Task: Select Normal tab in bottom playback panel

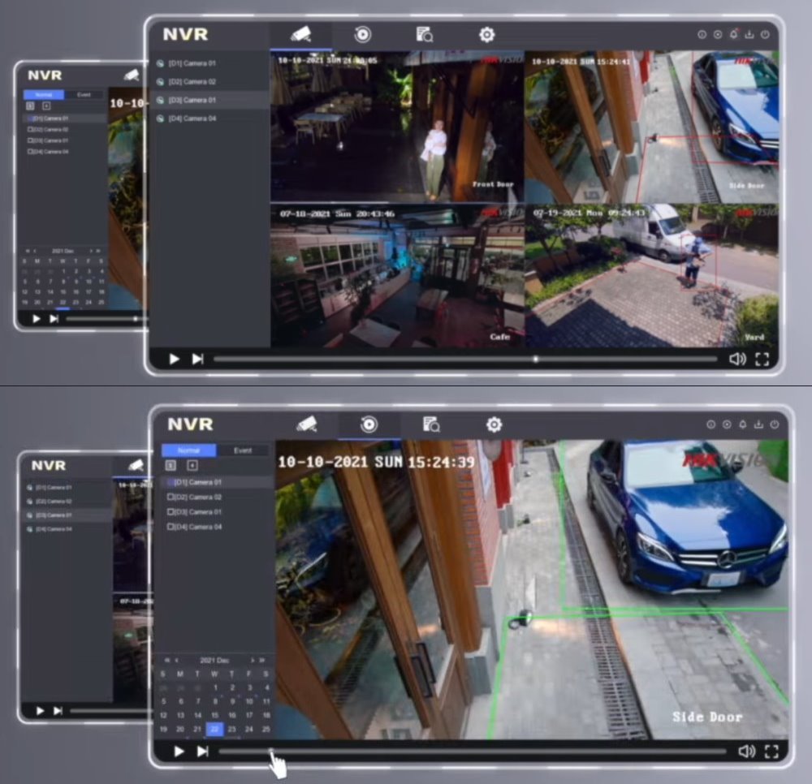Action: (188, 450)
